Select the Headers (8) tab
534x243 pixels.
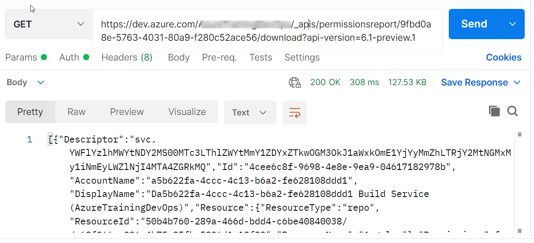click(126, 57)
